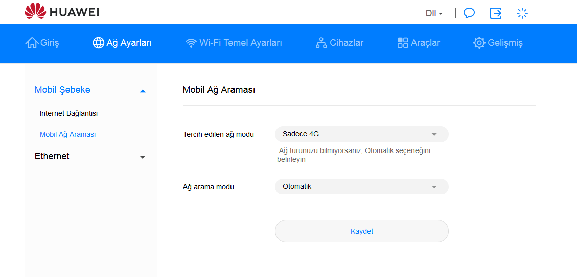The height and width of the screenshot is (277, 577).
Task: Click the Huawei logo
Action: 61,12
